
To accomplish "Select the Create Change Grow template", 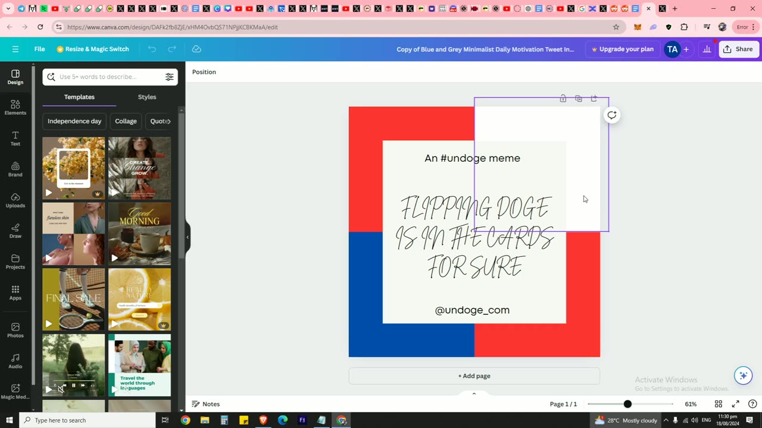I will pyautogui.click(x=139, y=168).
